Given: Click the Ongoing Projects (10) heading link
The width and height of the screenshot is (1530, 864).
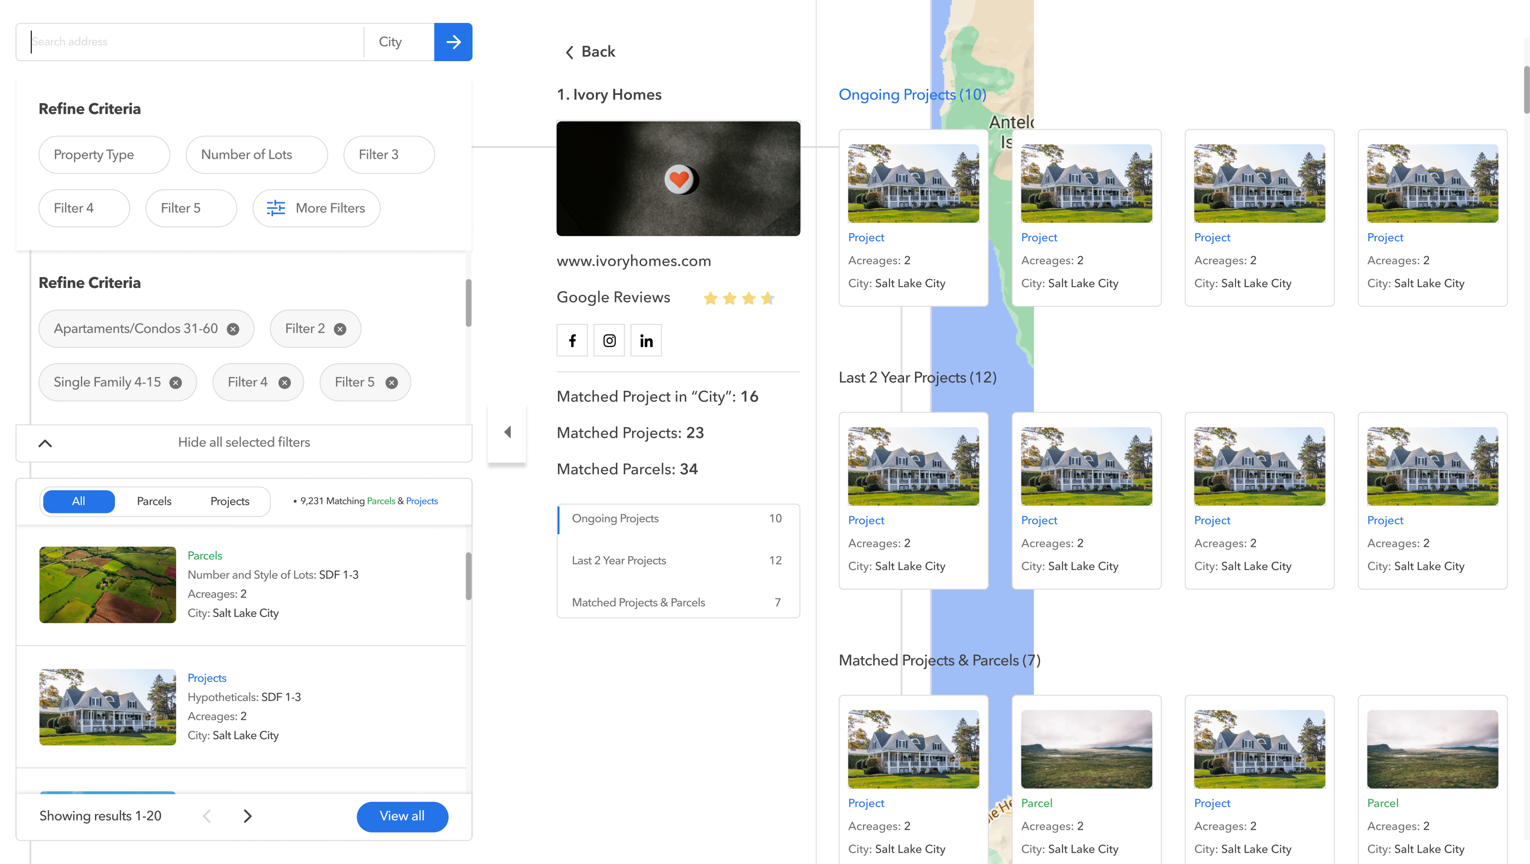Looking at the screenshot, I should coord(912,94).
